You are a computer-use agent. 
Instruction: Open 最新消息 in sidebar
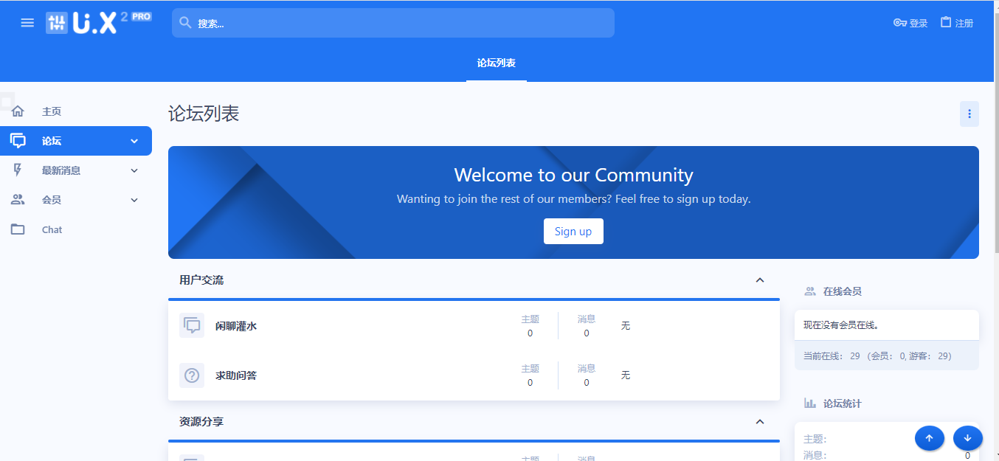[61, 170]
